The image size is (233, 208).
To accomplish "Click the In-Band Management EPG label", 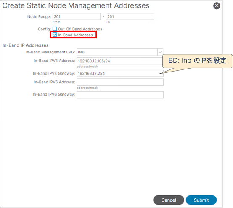I will click(x=50, y=52).
